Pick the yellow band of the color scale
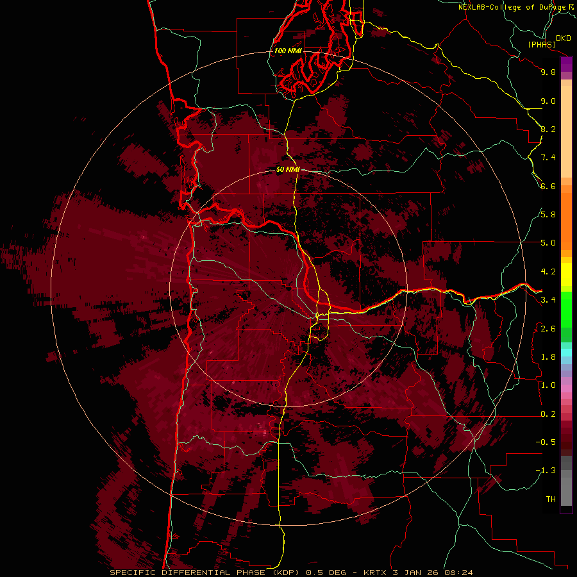 click(x=566, y=274)
